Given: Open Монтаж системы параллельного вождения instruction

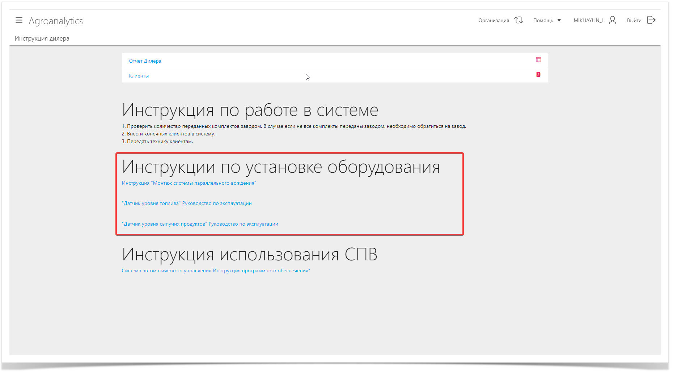Looking at the screenshot, I should (189, 183).
